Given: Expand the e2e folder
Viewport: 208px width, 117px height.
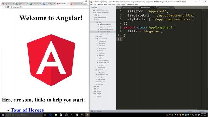Looking at the screenshot, I should [x=95, y=15].
